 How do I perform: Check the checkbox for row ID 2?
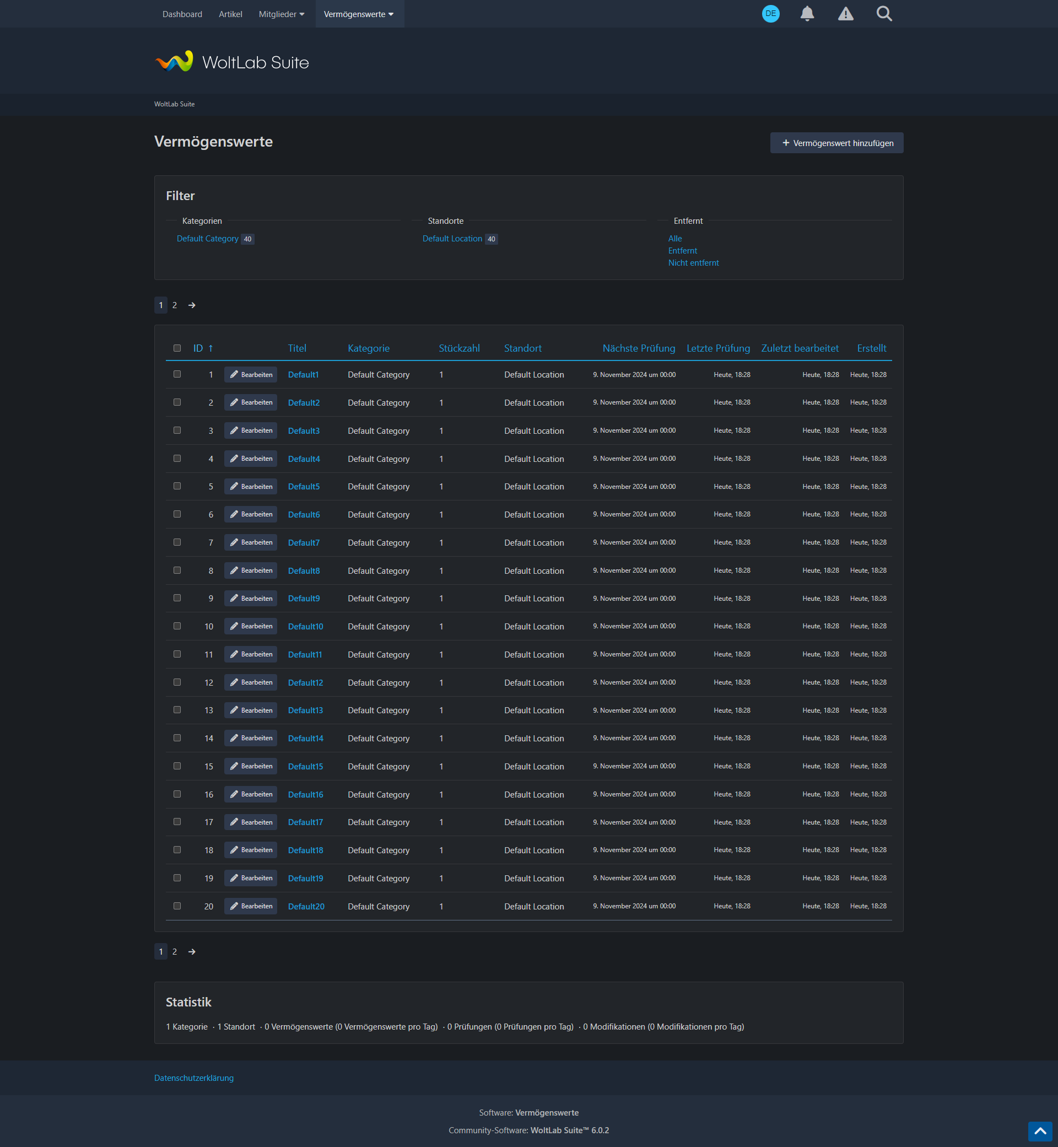pos(177,402)
